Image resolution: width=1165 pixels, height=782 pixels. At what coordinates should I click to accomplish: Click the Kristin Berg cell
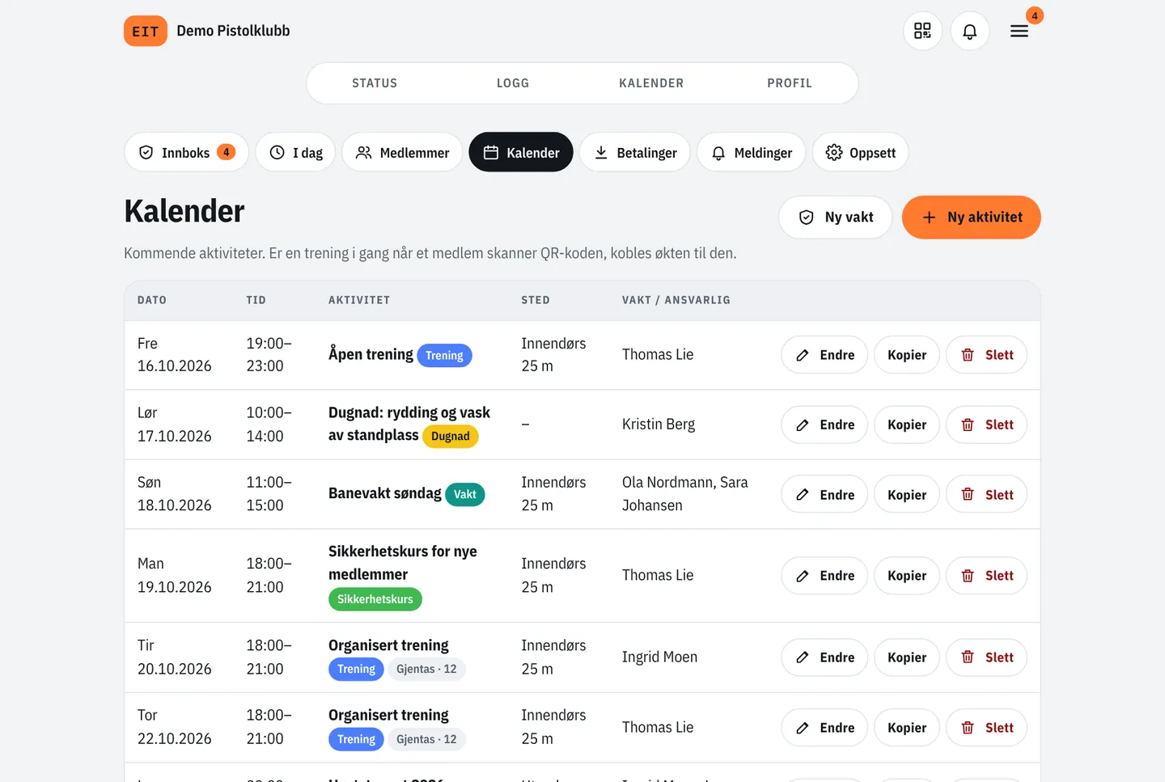coord(659,425)
